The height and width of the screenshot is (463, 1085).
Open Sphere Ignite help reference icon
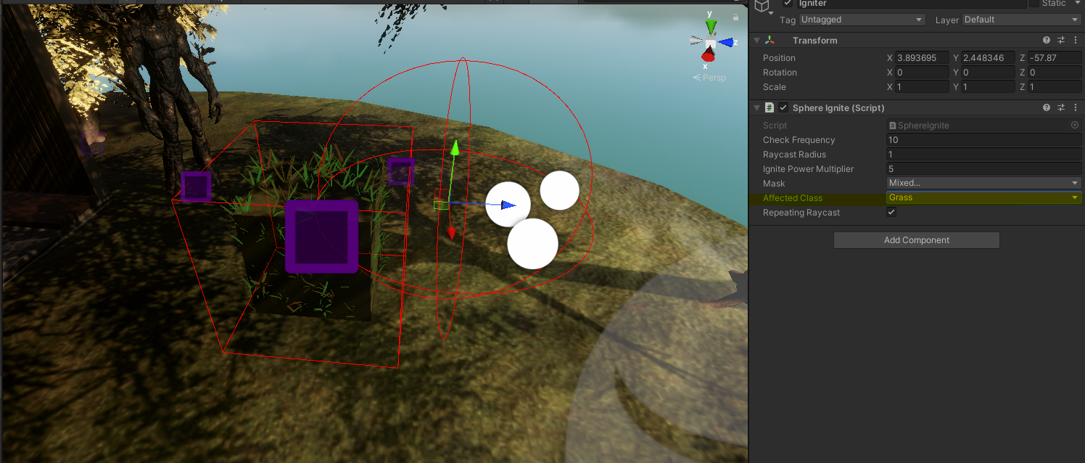pos(1047,108)
